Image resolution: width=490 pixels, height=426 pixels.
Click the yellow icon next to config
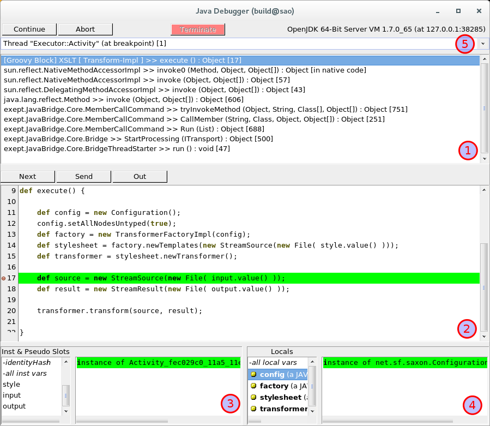253,375
